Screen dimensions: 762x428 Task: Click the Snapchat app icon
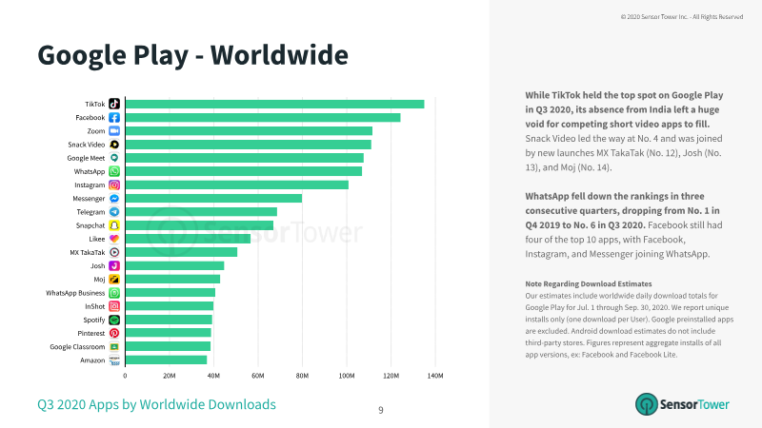114,225
